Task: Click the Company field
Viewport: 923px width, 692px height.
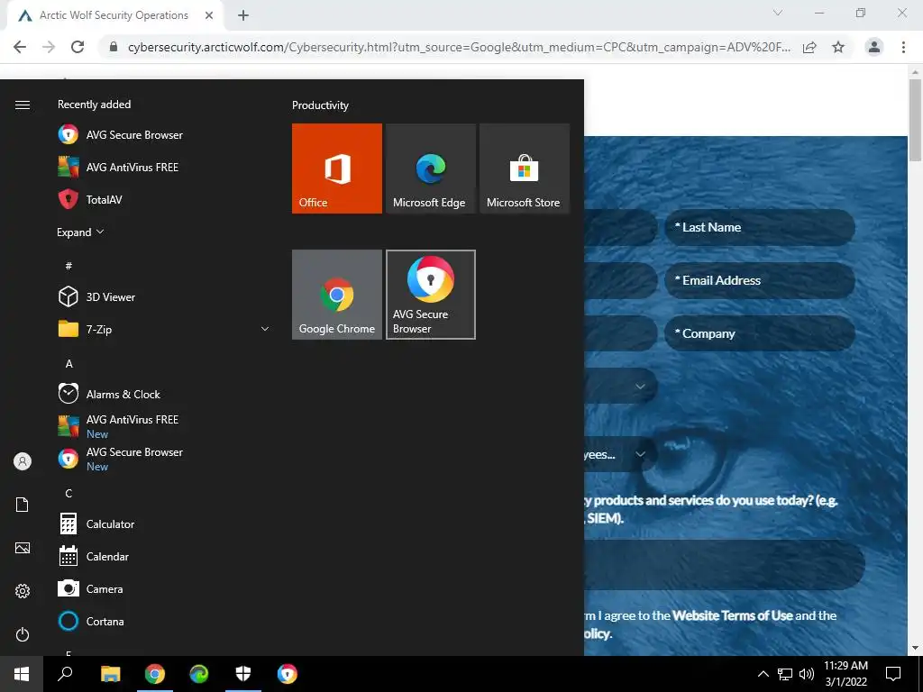Action: 760,333
